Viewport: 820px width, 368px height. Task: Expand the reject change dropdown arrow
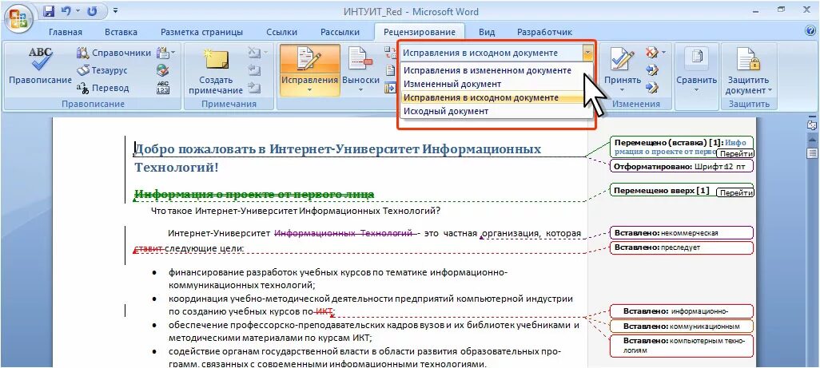[x=663, y=53]
